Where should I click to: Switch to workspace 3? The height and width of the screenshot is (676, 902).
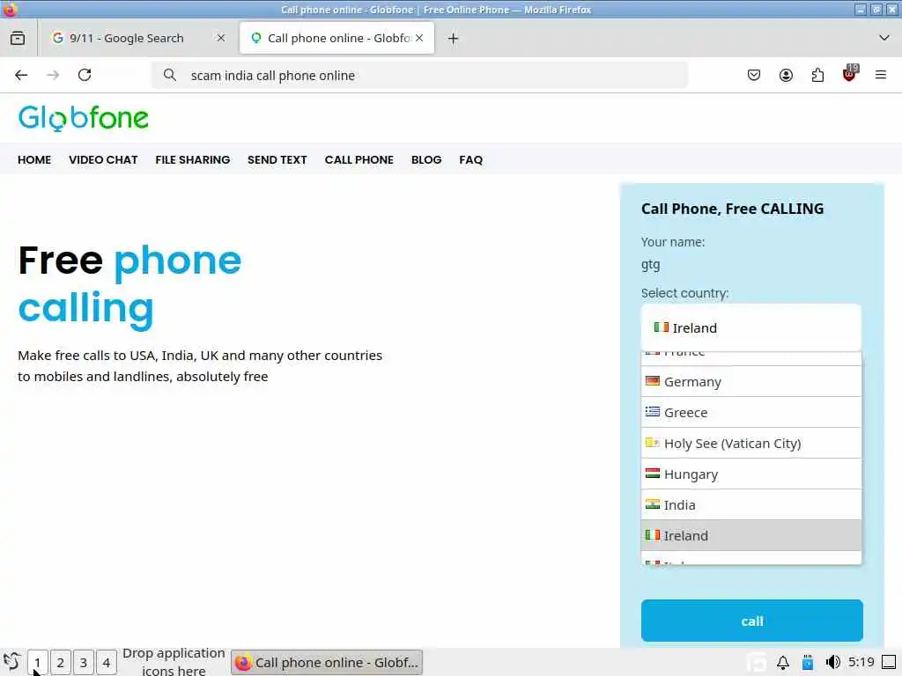click(84, 663)
